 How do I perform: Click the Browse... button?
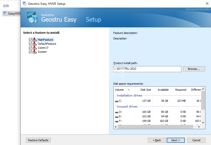194,69
